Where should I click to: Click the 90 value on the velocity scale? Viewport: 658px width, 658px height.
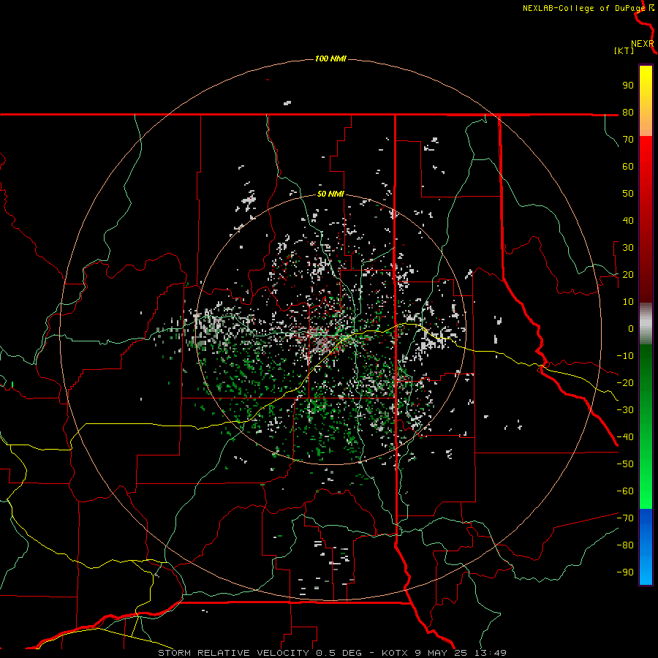click(x=628, y=86)
